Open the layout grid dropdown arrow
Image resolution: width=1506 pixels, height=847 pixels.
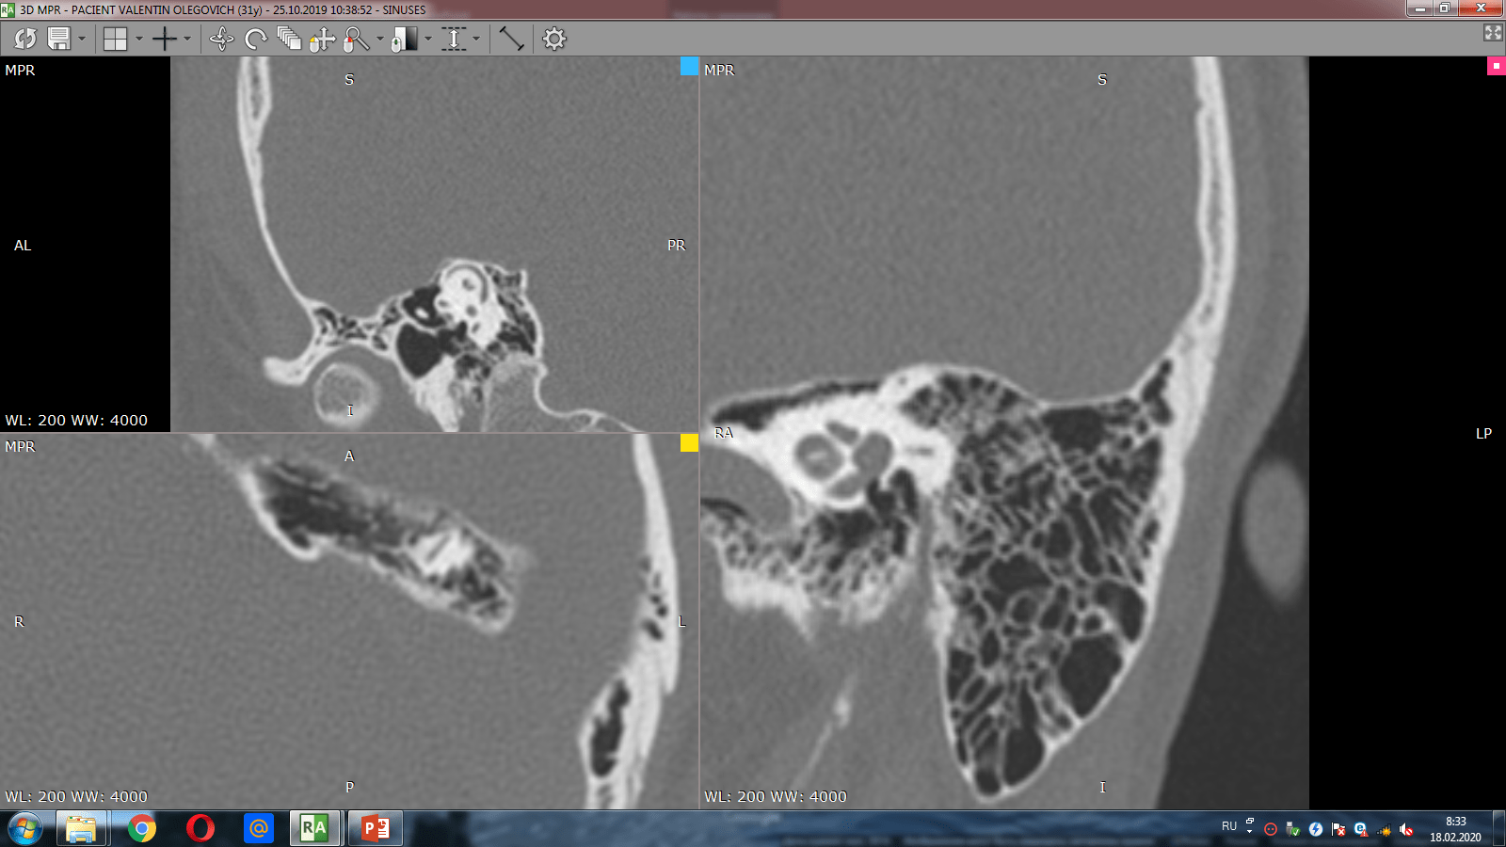[x=139, y=39]
